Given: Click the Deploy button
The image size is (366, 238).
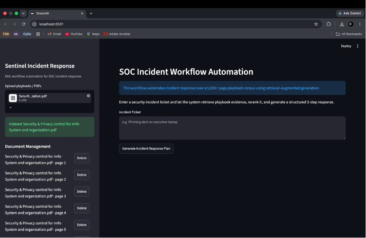Looking at the screenshot, I should (346, 46).
